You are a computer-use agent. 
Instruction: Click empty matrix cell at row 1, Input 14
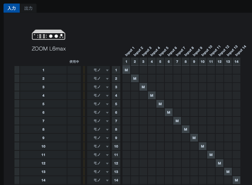[236, 70]
